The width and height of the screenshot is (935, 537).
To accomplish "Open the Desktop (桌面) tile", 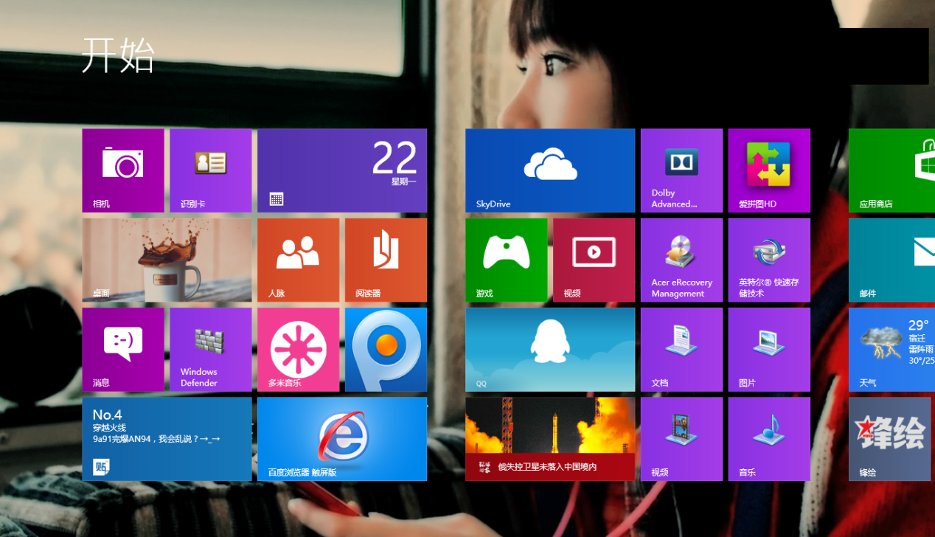I will click(167, 260).
